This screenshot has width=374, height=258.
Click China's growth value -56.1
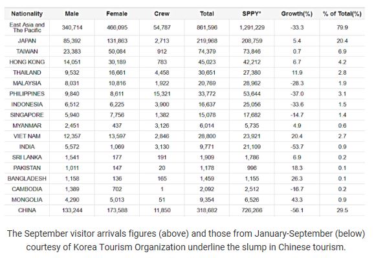(x=297, y=210)
